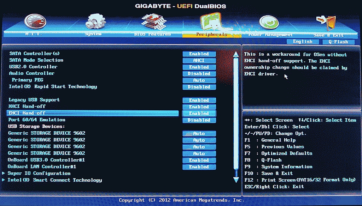Toggle EHCI Hand-off Enabled value

199,113
